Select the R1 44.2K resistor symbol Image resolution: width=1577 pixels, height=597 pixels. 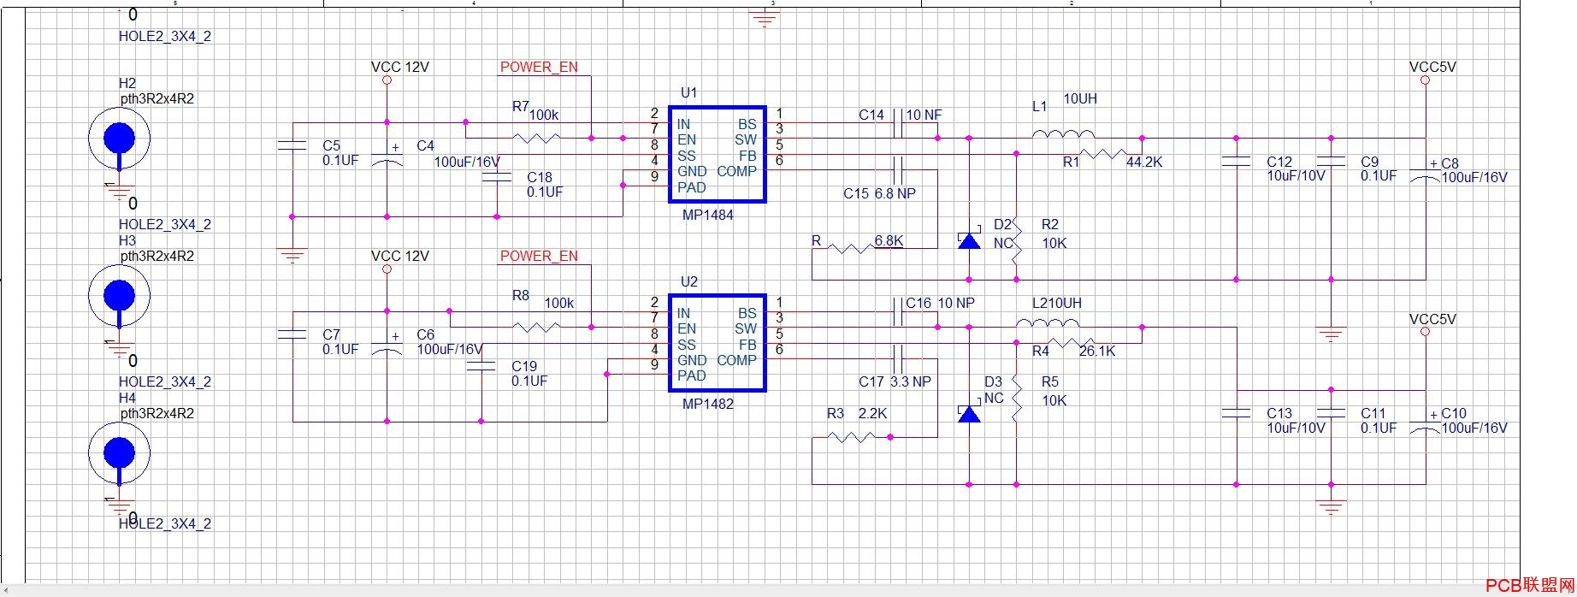[x=1103, y=154]
